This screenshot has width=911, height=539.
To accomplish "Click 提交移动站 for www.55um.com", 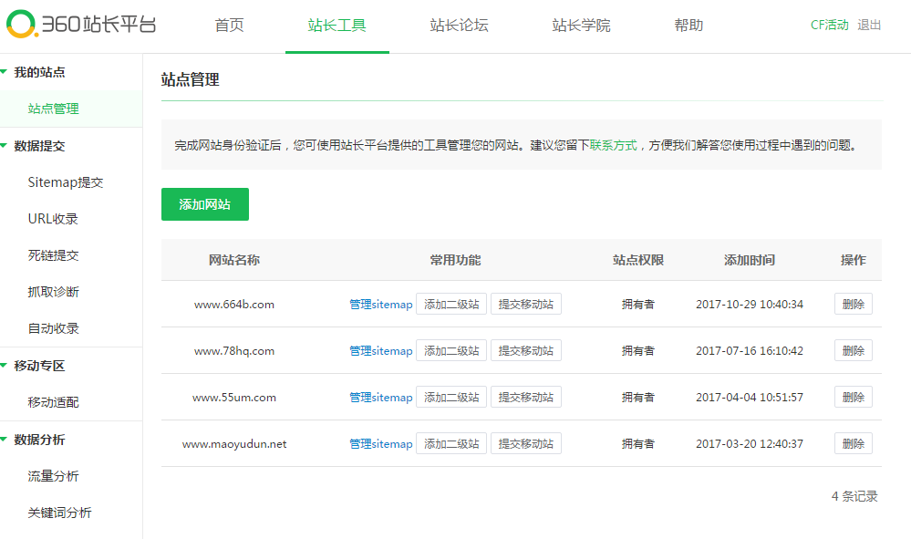I will [x=525, y=398].
